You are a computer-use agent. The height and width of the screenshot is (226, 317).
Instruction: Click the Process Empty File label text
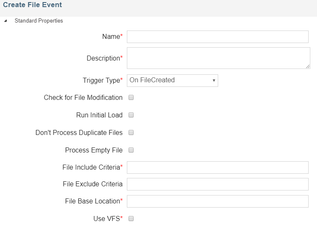[x=94, y=150]
